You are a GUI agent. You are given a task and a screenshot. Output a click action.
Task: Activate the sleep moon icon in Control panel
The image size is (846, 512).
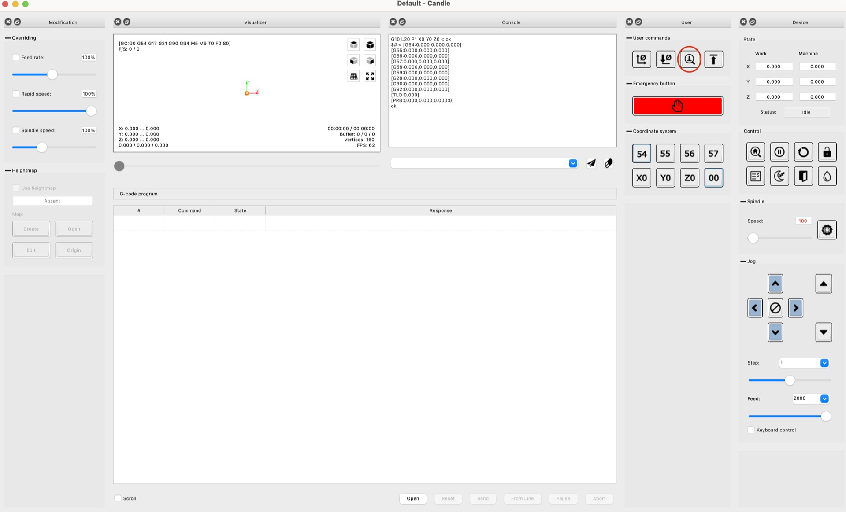click(x=779, y=176)
